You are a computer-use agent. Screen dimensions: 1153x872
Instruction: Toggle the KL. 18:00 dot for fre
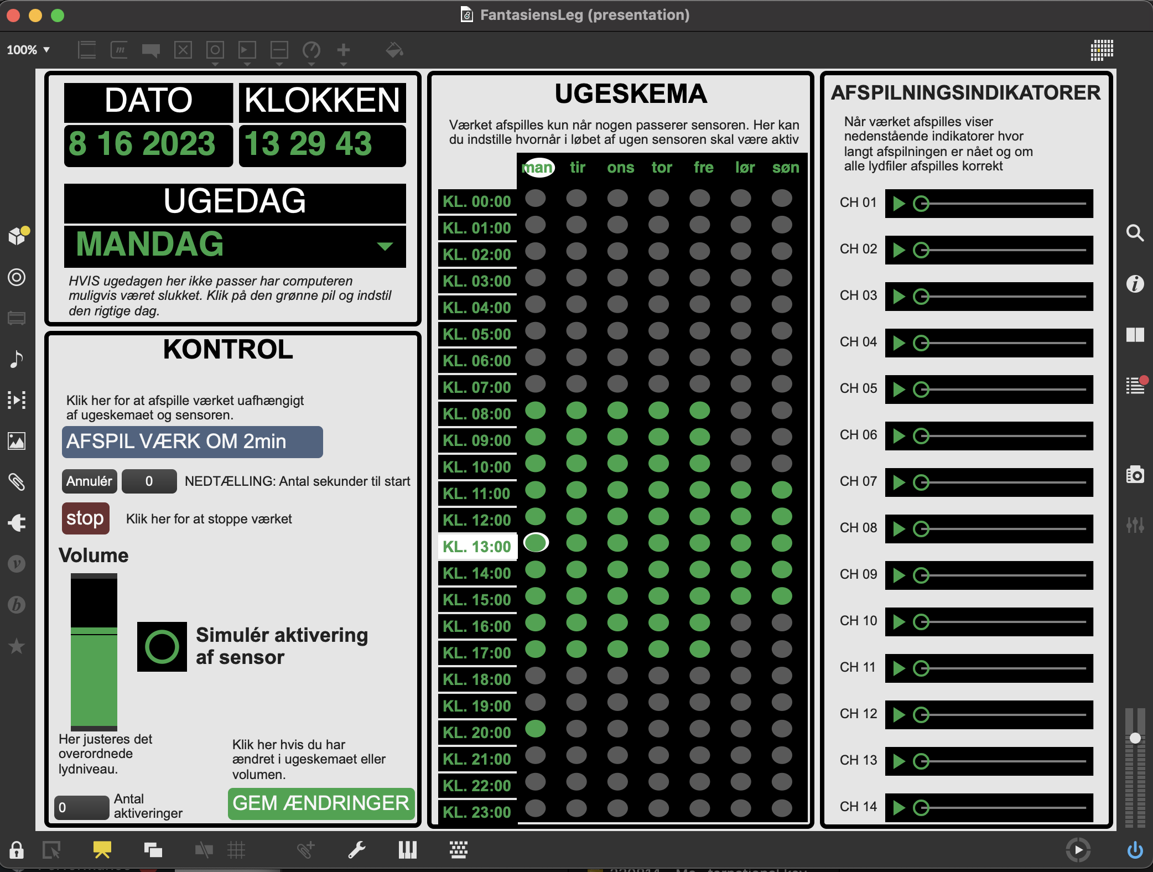click(x=700, y=676)
